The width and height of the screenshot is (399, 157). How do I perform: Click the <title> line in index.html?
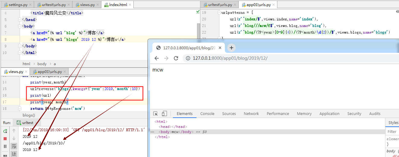point(56,13)
